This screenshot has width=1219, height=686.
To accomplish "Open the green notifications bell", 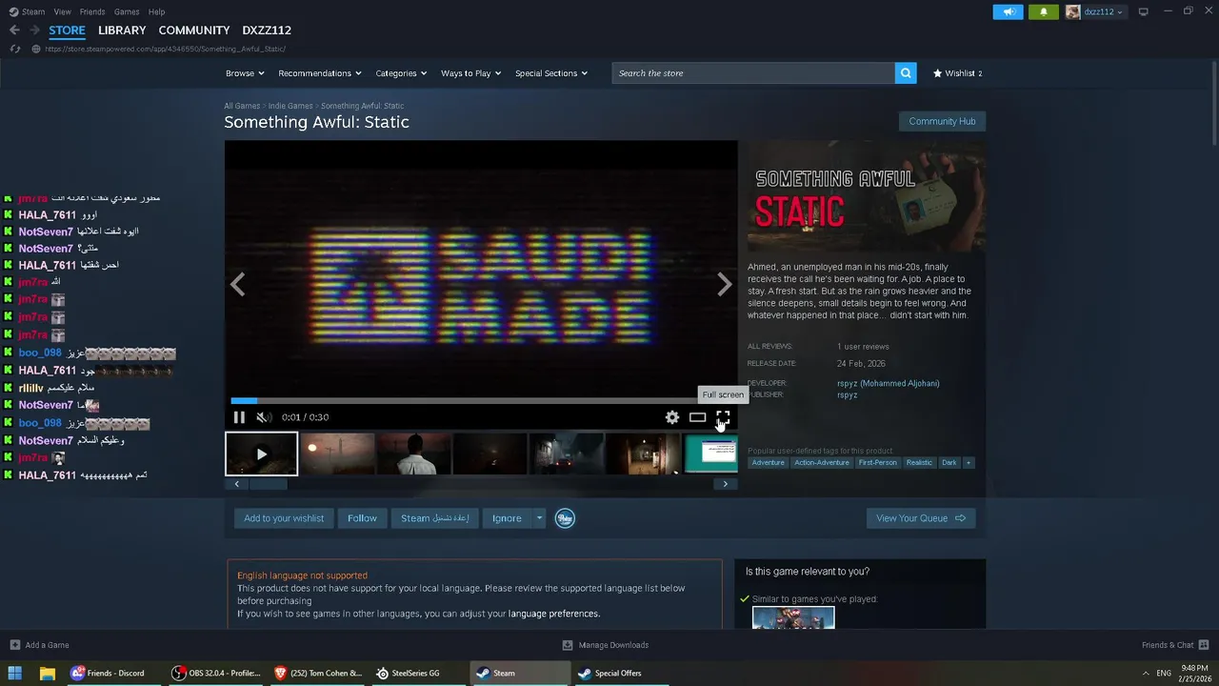I will (x=1044, y=11).
